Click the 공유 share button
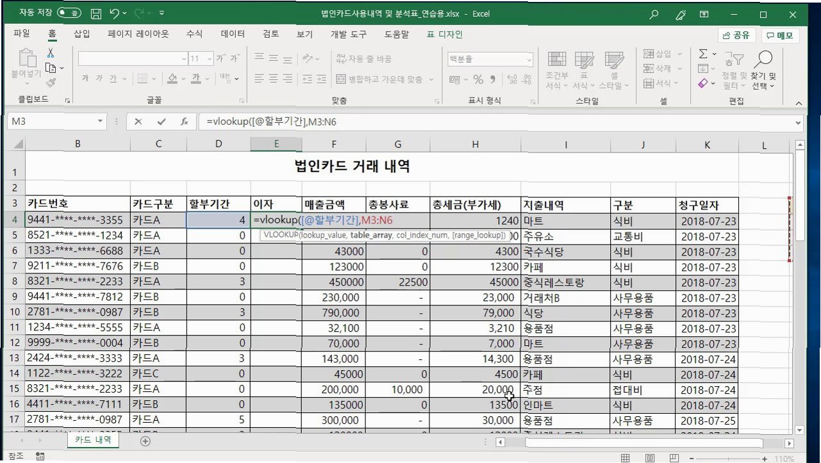Image resolution: width=821 pixels, height=463 pixels. pos(737,35)
